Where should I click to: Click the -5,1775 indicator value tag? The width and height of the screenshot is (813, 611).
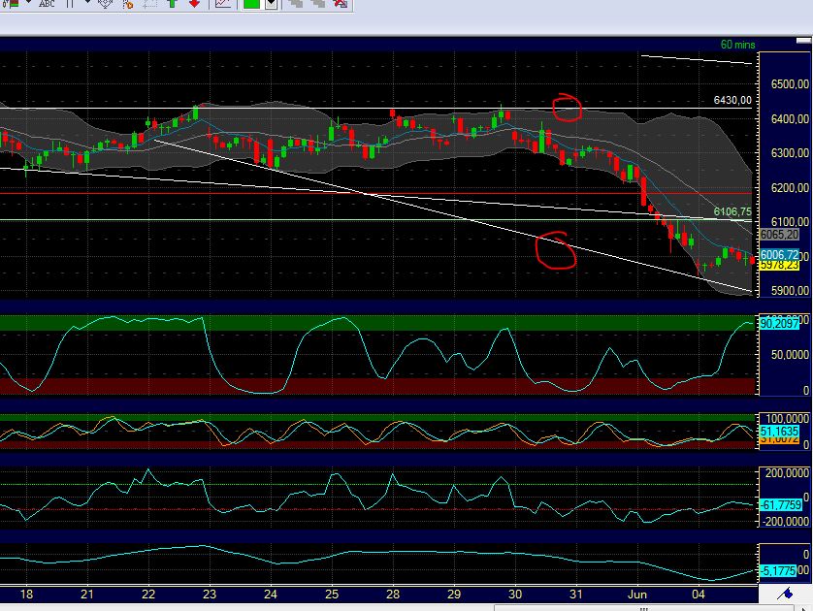[x=778, y=571]
